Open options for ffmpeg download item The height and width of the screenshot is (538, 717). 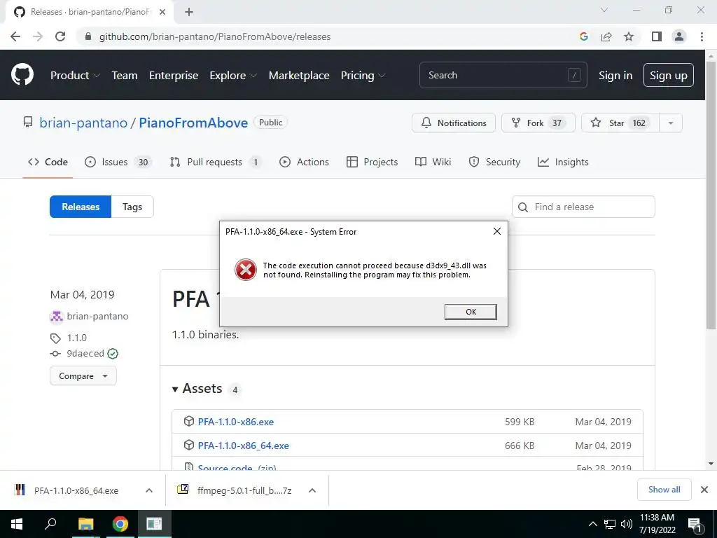pyautogui.click(x=312, y=490)
